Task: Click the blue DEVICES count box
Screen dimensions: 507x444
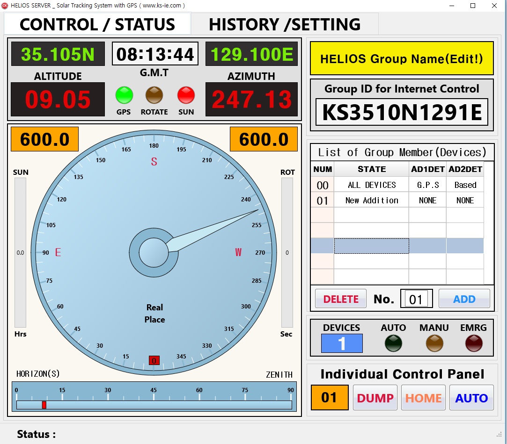Action: tap(342, 343)
